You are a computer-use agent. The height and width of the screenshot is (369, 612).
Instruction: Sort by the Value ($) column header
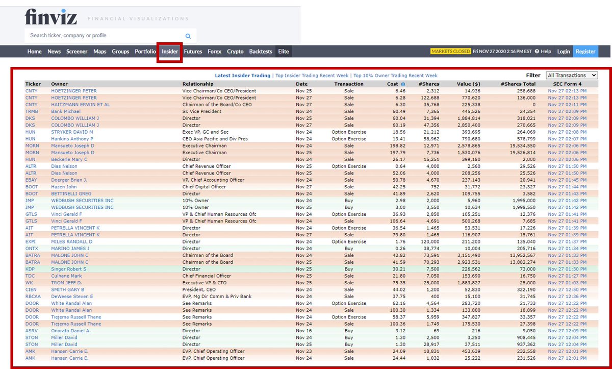click(468, 84)
